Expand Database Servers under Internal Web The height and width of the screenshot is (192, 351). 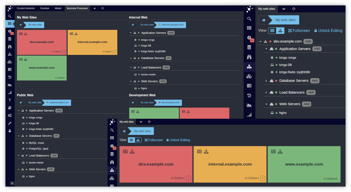click(131, 58)
